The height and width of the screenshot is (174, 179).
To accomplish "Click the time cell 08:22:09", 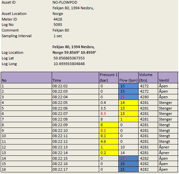I will 75,125.
